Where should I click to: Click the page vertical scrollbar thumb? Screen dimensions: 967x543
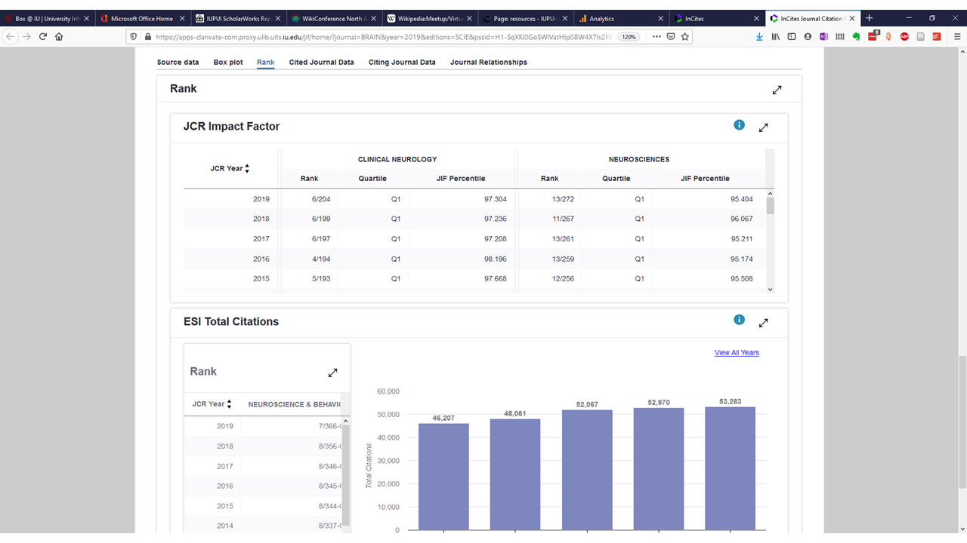(962, 421)
